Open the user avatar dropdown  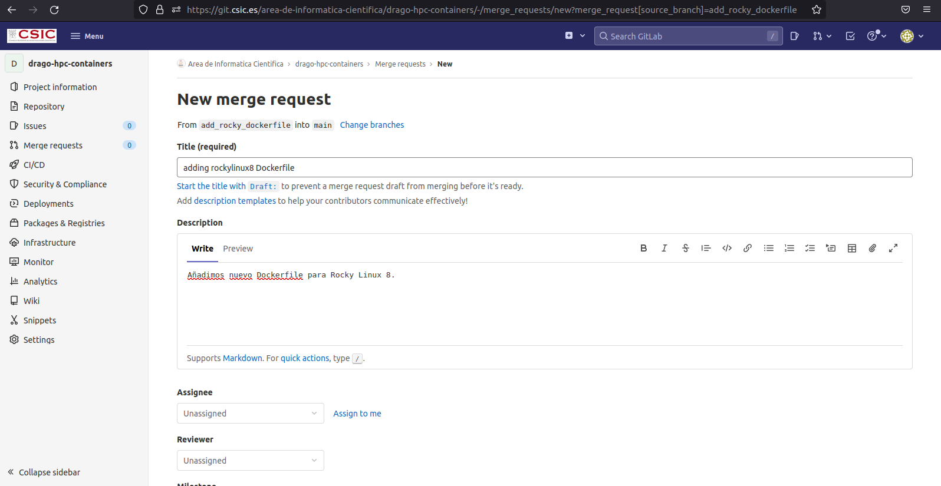pyautogui.click(x=912, y=36)
